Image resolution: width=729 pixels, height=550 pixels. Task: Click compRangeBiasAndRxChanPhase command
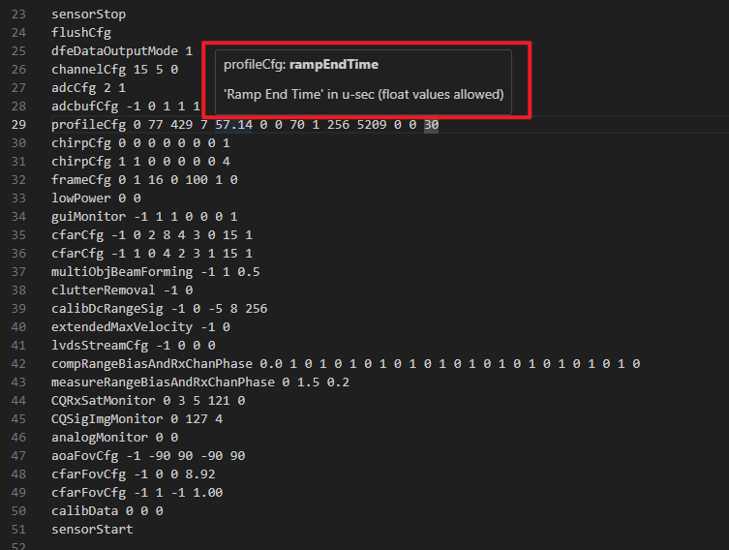click(152, 364)
